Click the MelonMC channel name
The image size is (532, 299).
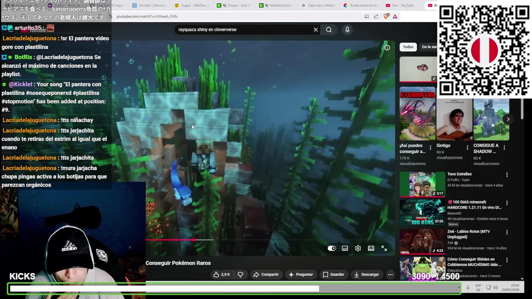(x=454, y=213)
